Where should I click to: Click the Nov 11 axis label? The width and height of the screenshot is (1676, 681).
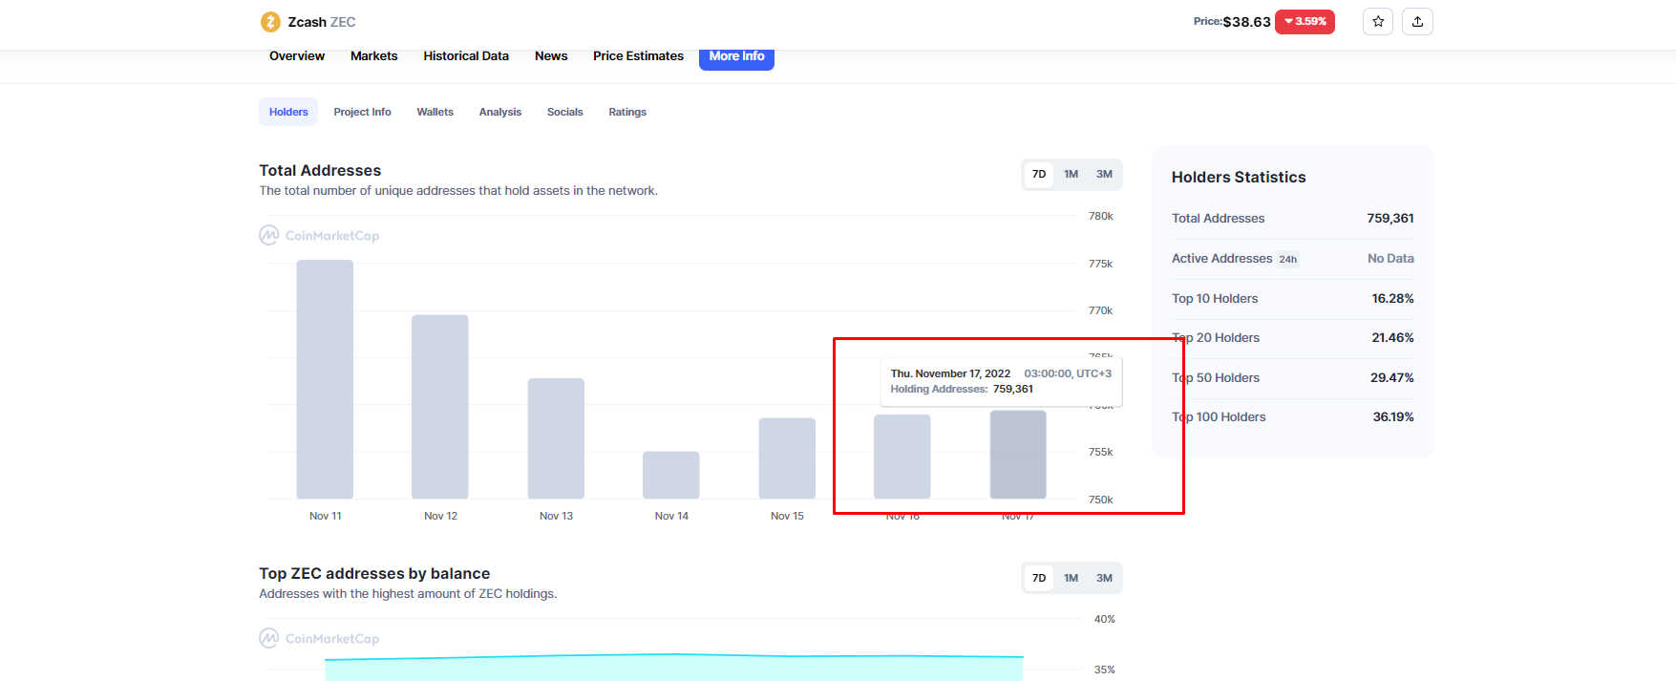point(325,516)
